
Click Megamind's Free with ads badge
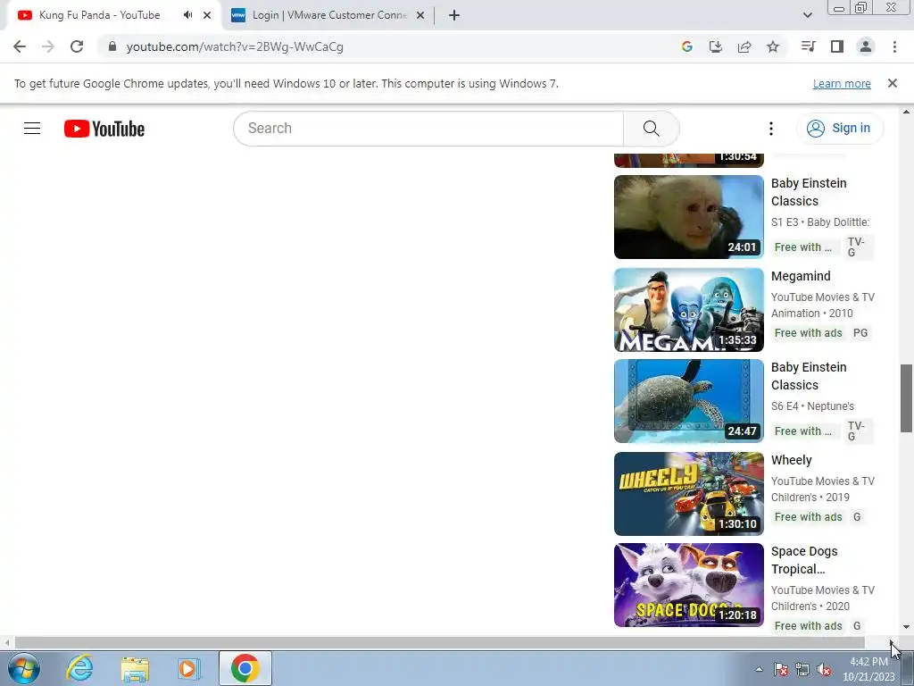click(x=808, y=333)
